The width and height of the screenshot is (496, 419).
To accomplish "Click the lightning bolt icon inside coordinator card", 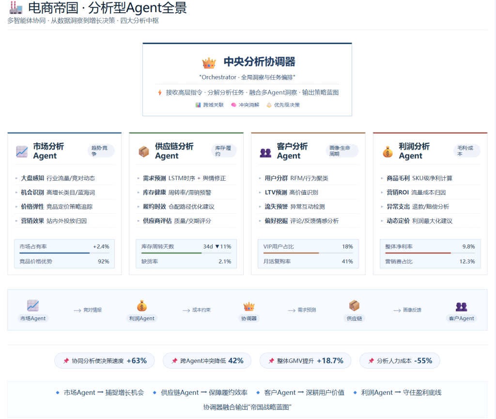I will 160,92.
